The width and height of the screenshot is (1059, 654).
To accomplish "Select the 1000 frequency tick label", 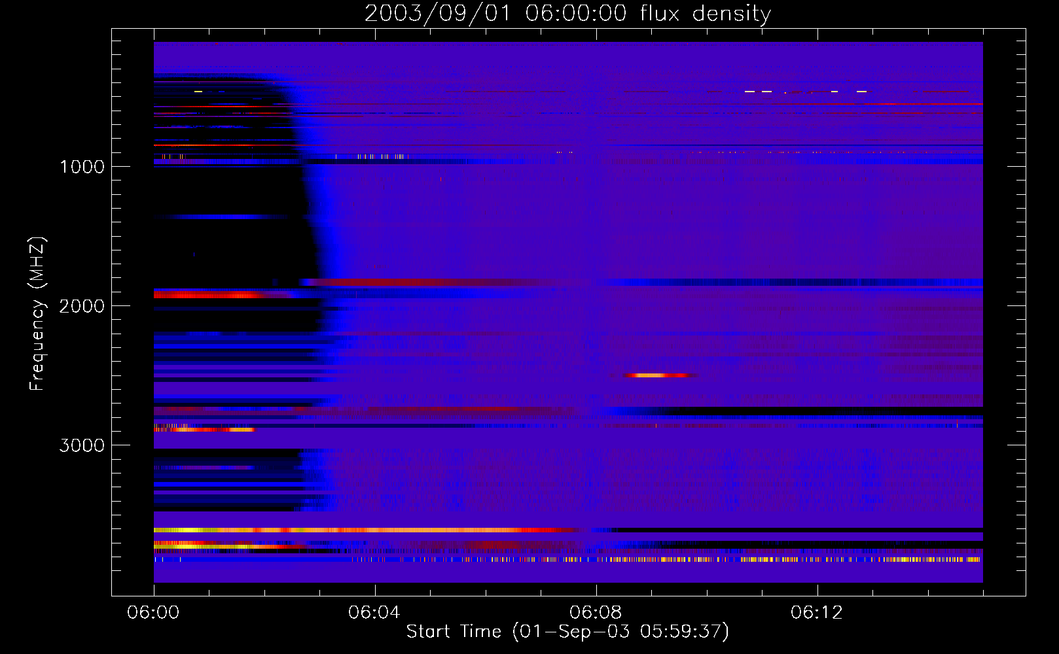I will pos(82,167).
